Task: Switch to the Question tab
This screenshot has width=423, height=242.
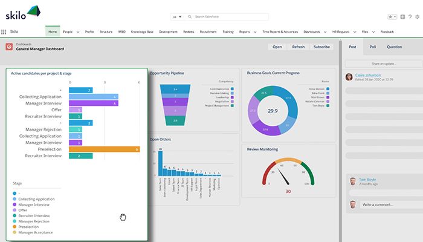Action: click(x=394, y=47)
